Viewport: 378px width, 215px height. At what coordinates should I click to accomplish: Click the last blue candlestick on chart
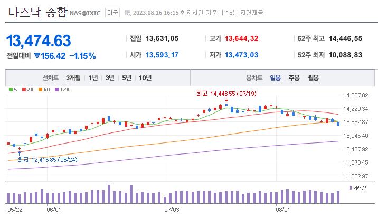coord(338,124)
